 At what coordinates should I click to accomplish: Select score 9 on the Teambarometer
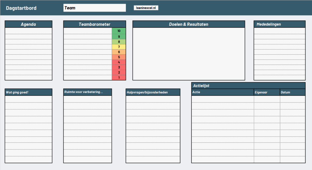coord(119,36)
